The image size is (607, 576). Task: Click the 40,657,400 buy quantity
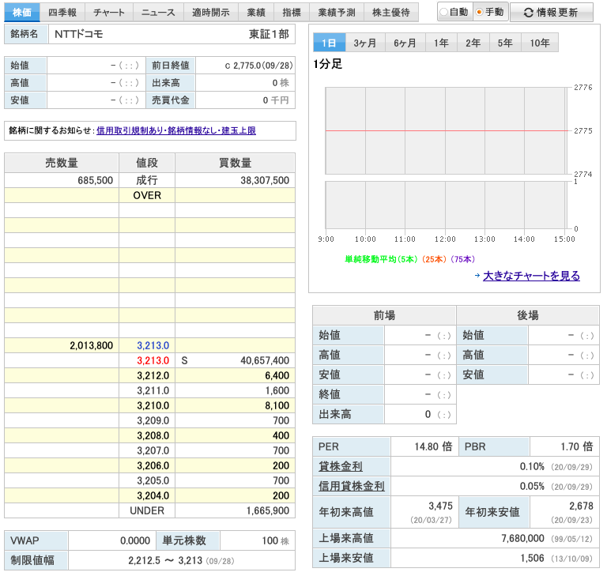point(265,360)
